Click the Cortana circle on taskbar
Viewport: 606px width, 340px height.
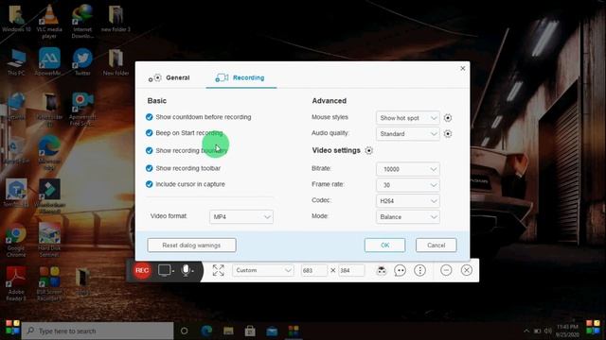pos(185,331)
